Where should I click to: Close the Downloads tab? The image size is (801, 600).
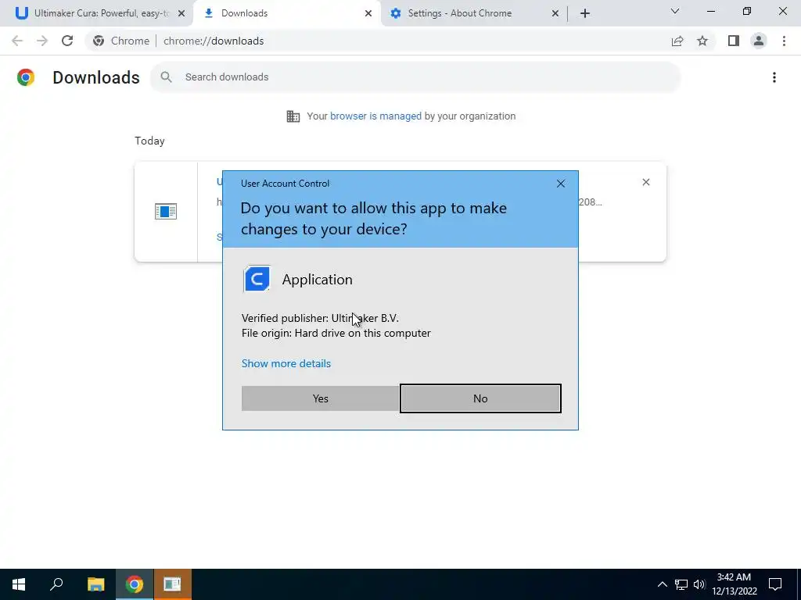pos(368,13)
